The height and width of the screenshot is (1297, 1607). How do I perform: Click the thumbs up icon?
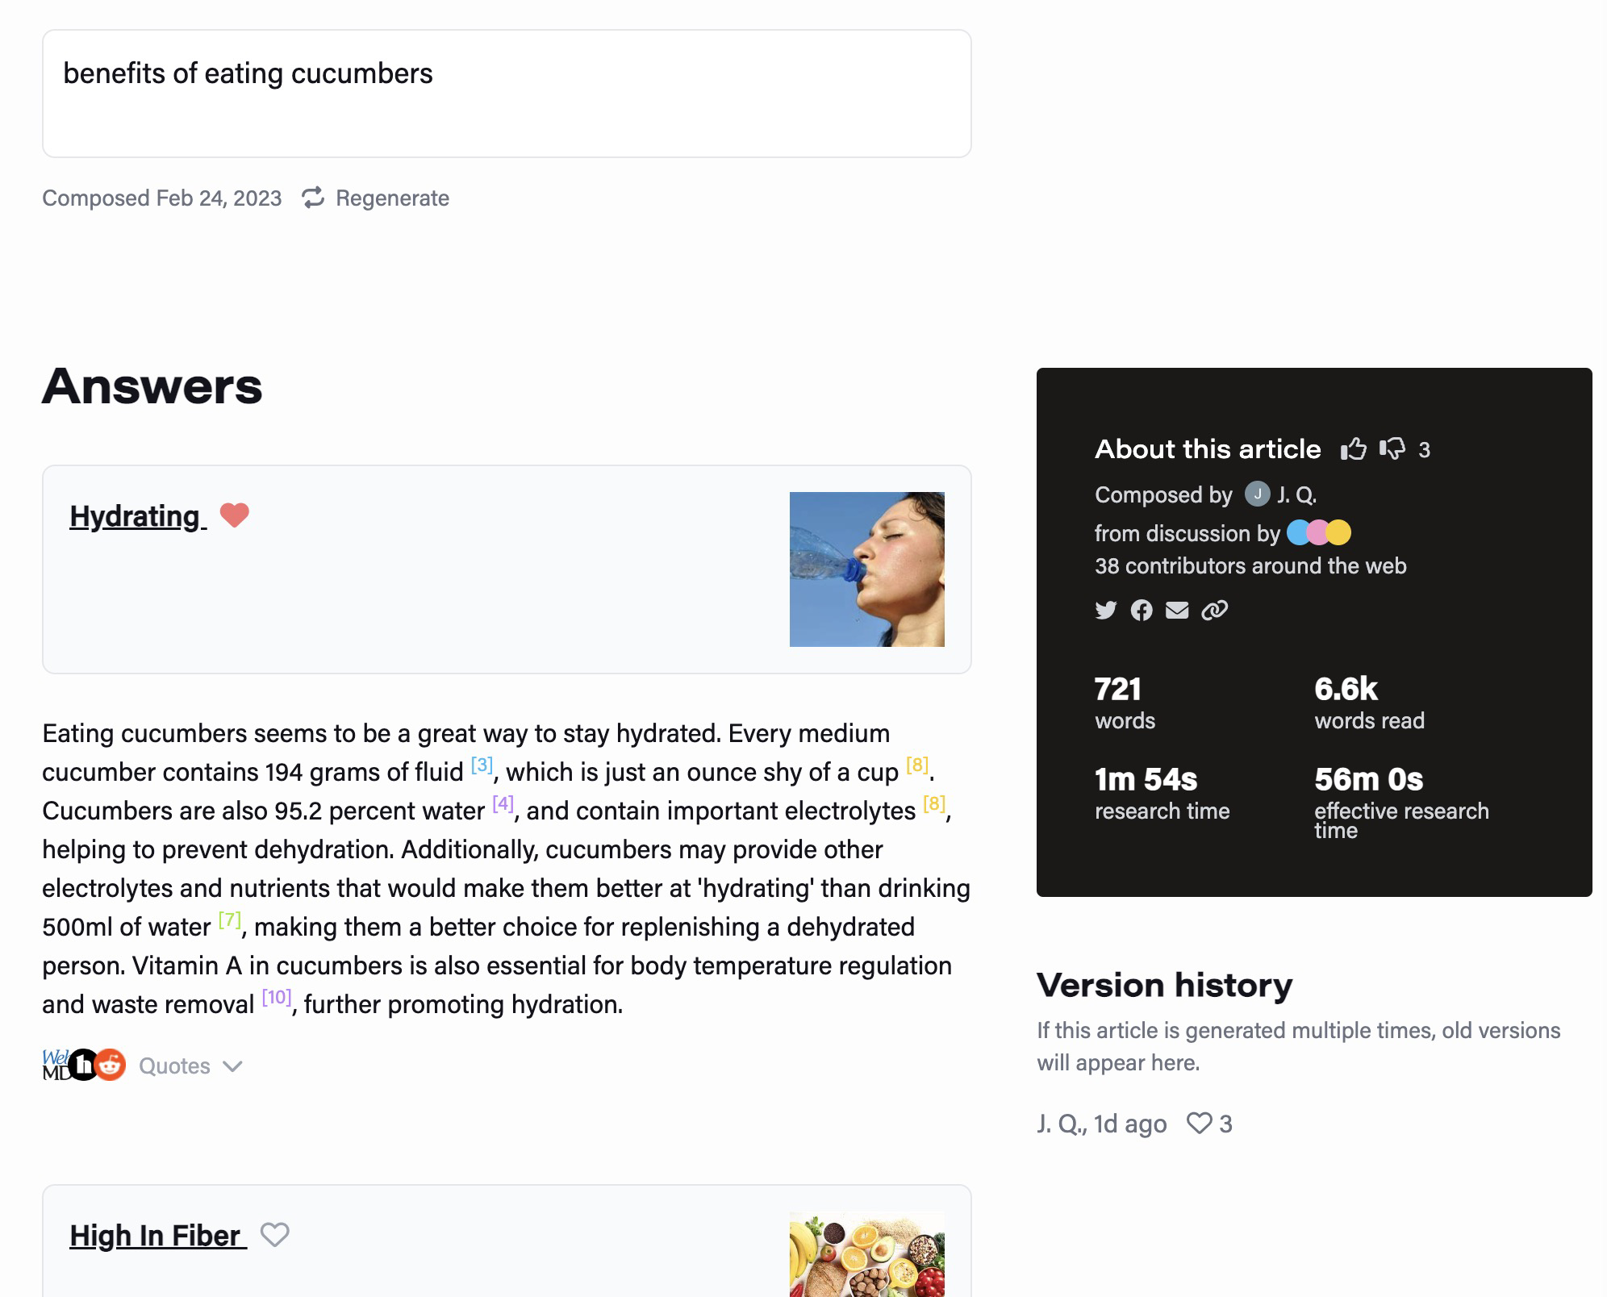tap(1354, 448)
